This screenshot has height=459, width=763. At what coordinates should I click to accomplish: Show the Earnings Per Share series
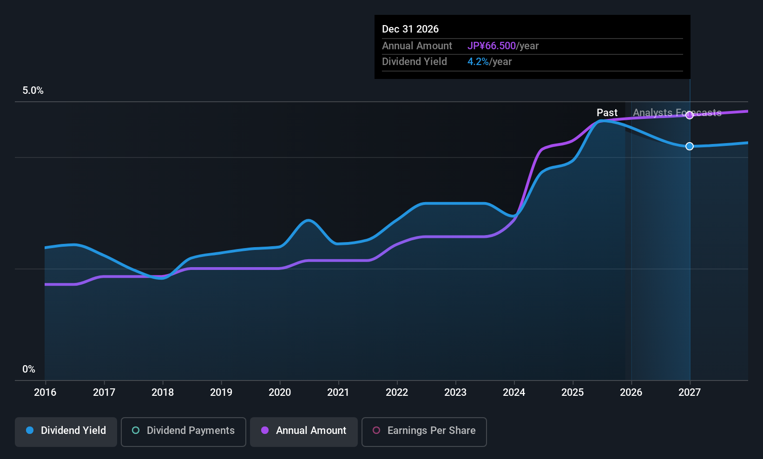pyautogui.click(x=424, y=432)
